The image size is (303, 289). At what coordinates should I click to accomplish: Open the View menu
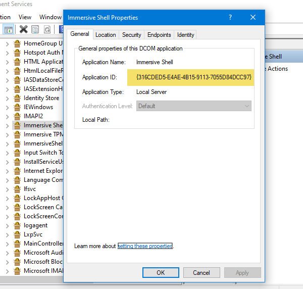coord(25,17)
